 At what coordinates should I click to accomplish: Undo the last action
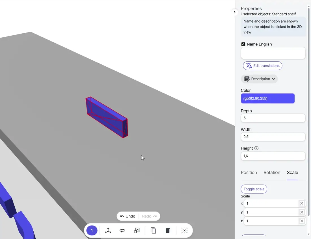pyautogui.click(x=128, y=216)
